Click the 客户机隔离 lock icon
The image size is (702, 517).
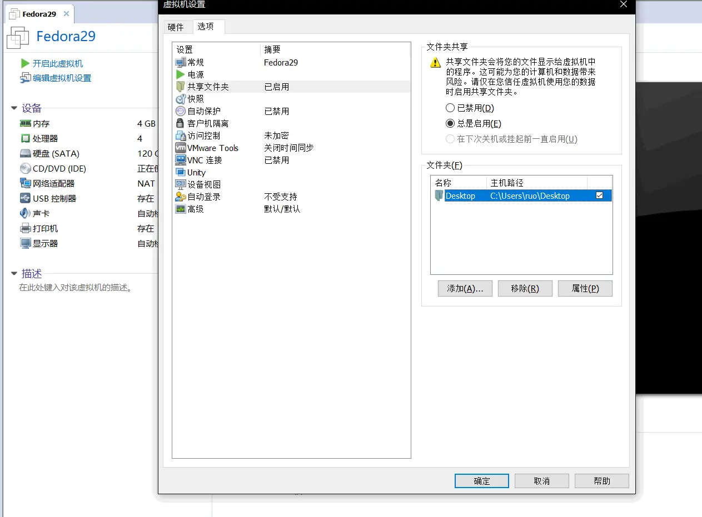pyautogui.click(x=180, y=123)
